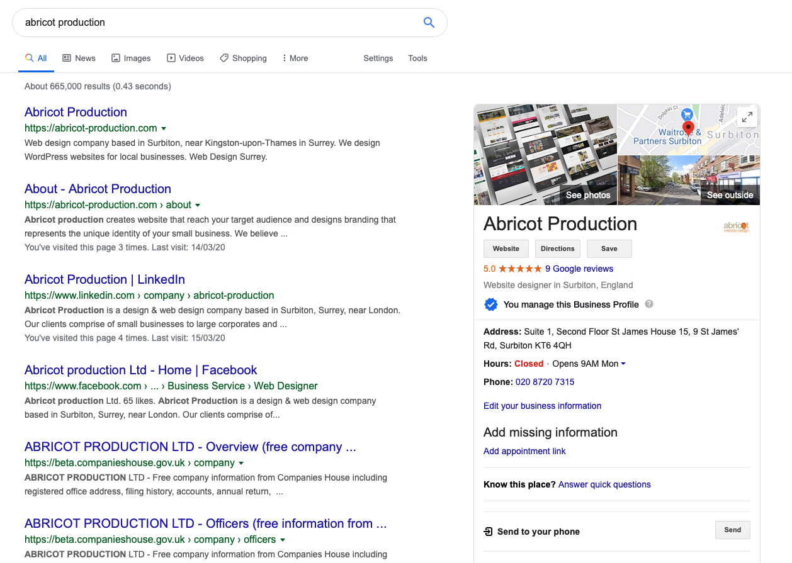Click the red map pin marker

(x=688, y=129)
